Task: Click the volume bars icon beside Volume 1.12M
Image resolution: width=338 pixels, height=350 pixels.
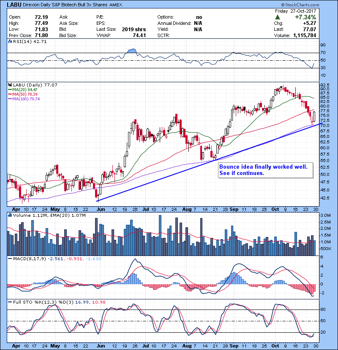Action: click(10, 215)
